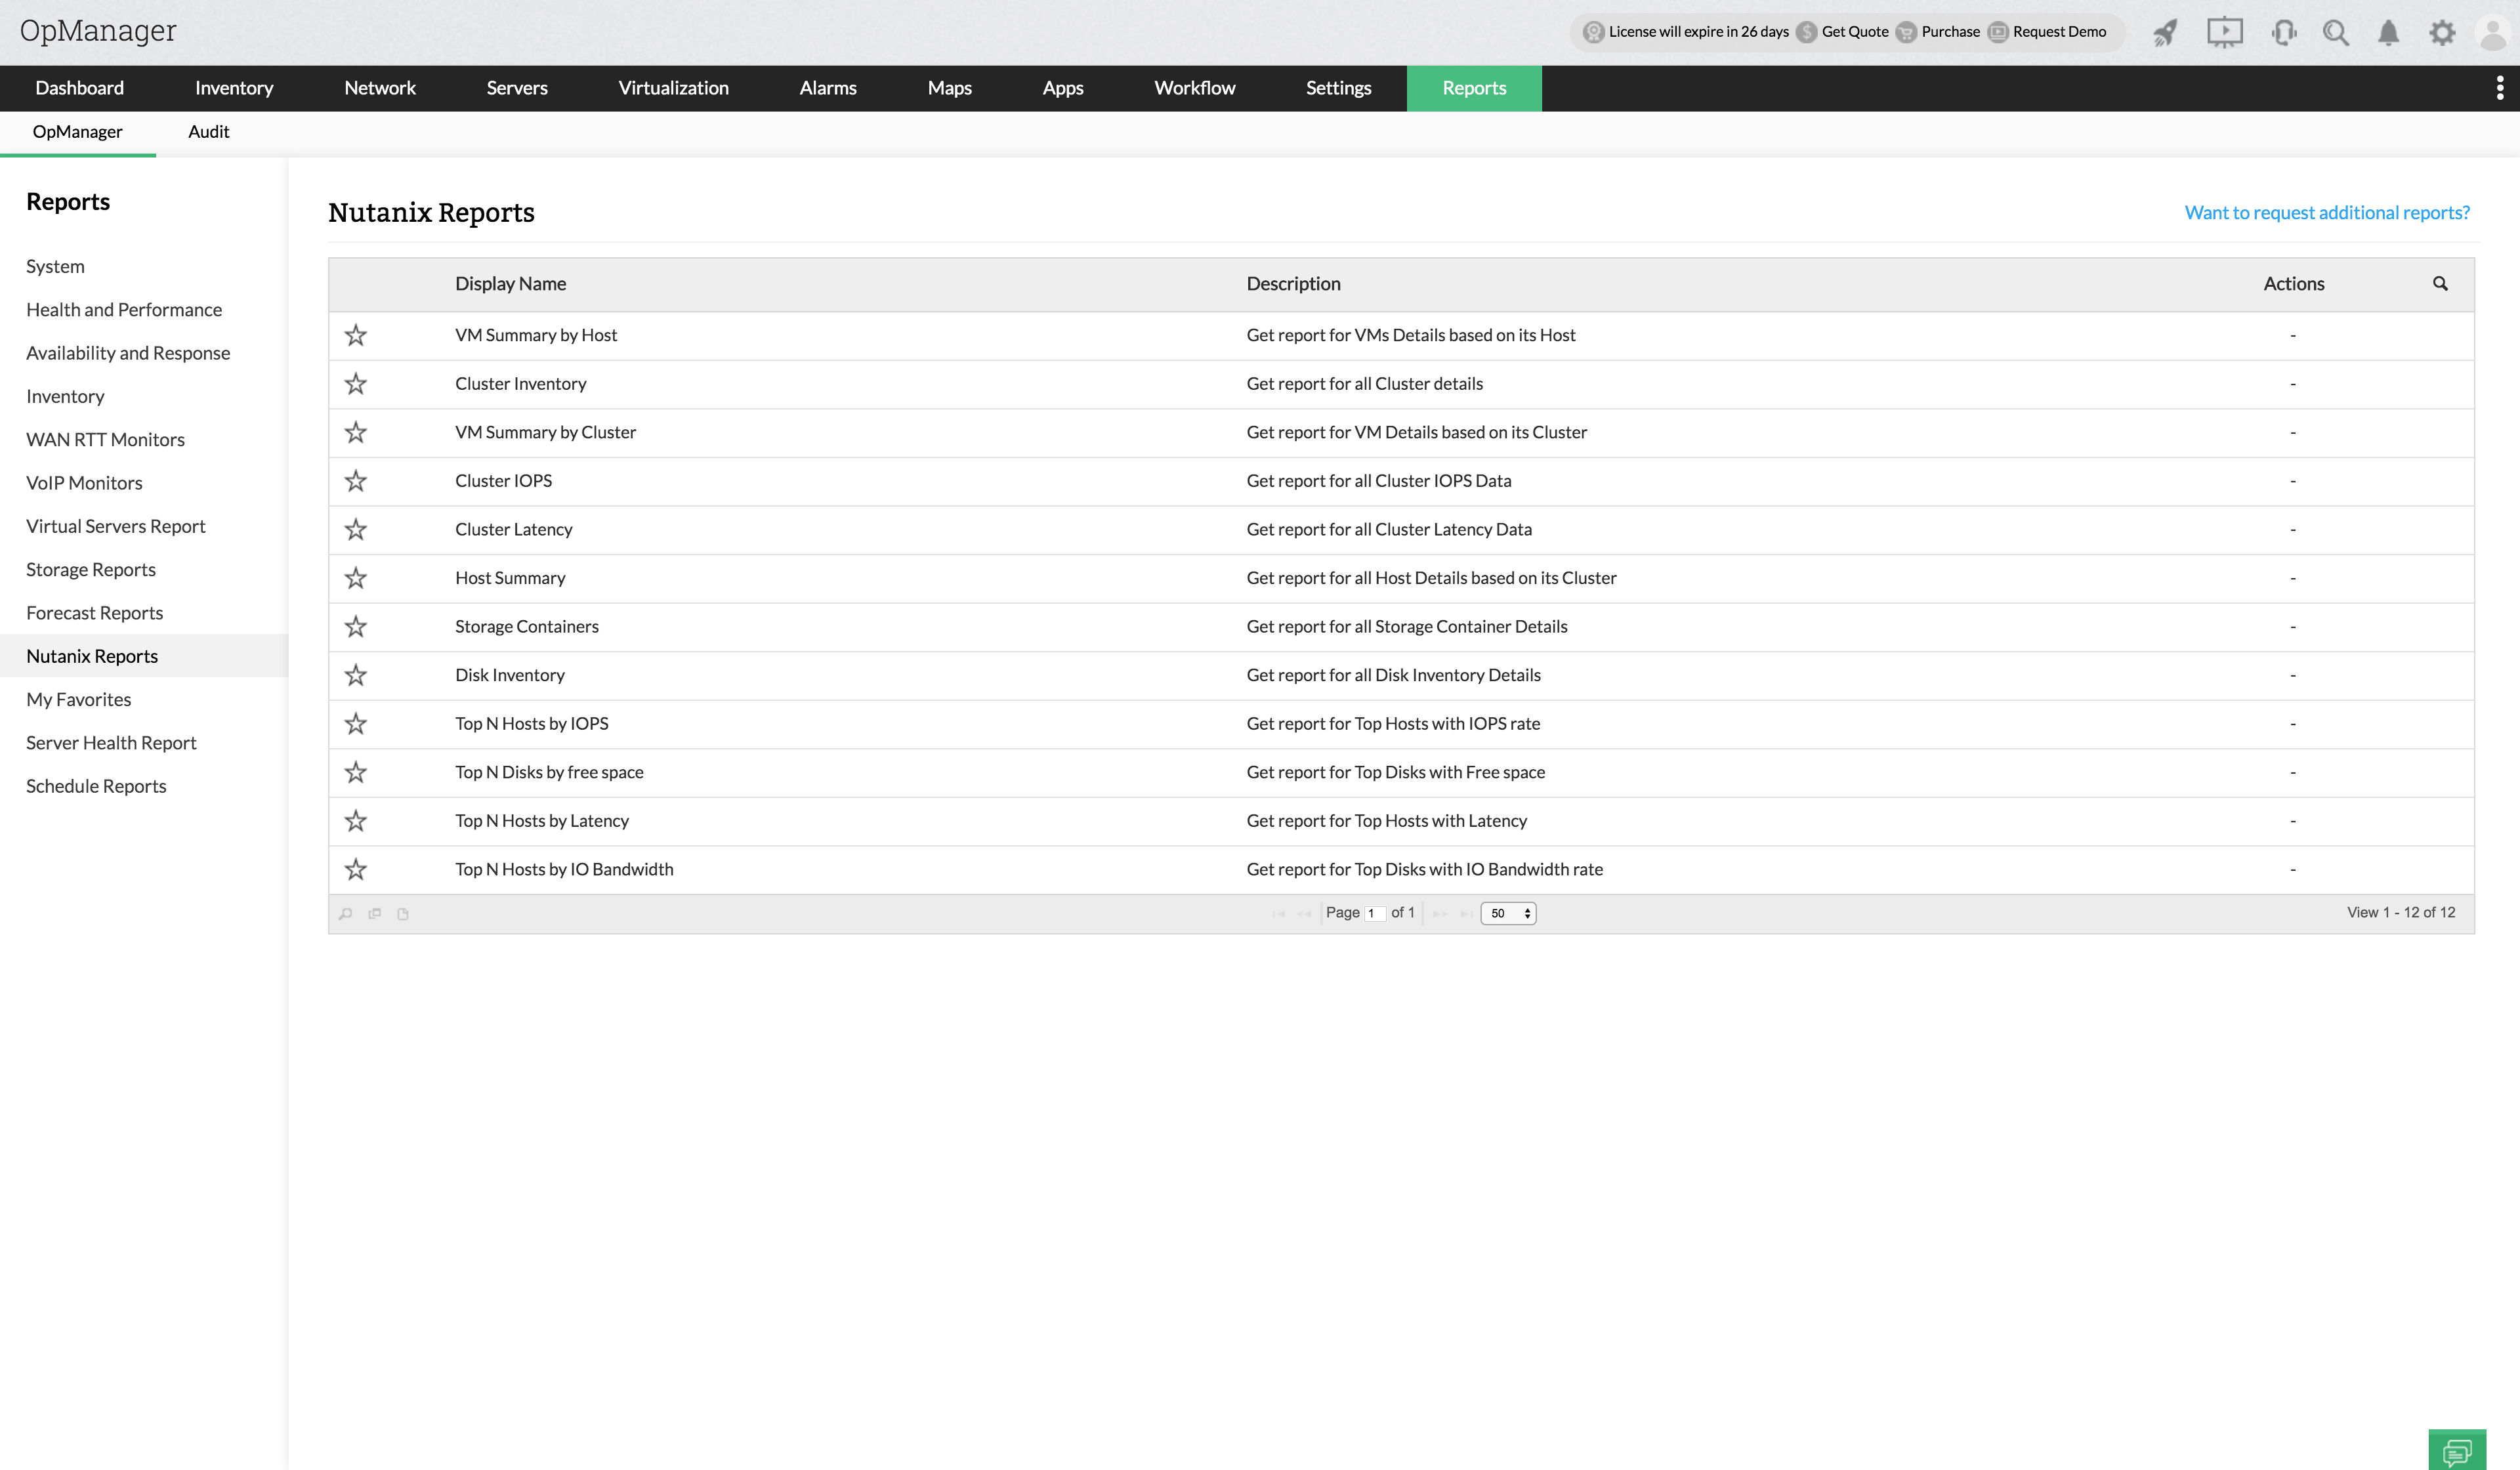Click 'Want to request additional reports?' link
Viewport: 2520px width, 1470px height.
tap(2326, 212)
